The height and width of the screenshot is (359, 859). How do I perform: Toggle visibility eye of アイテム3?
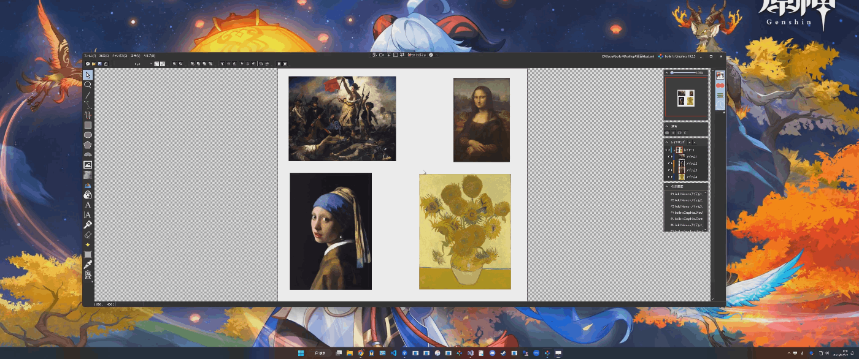click(x=669, y=170)
